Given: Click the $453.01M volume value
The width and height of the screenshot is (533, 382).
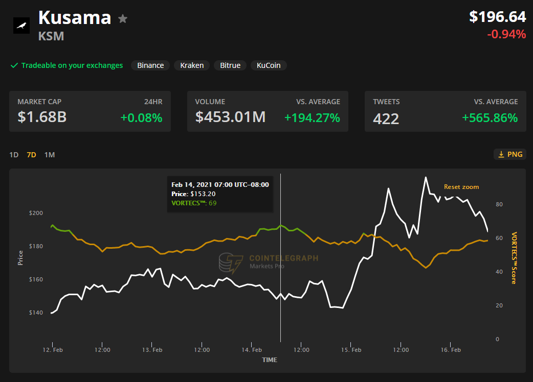Looking at the screenshot, I should (231, 117).
